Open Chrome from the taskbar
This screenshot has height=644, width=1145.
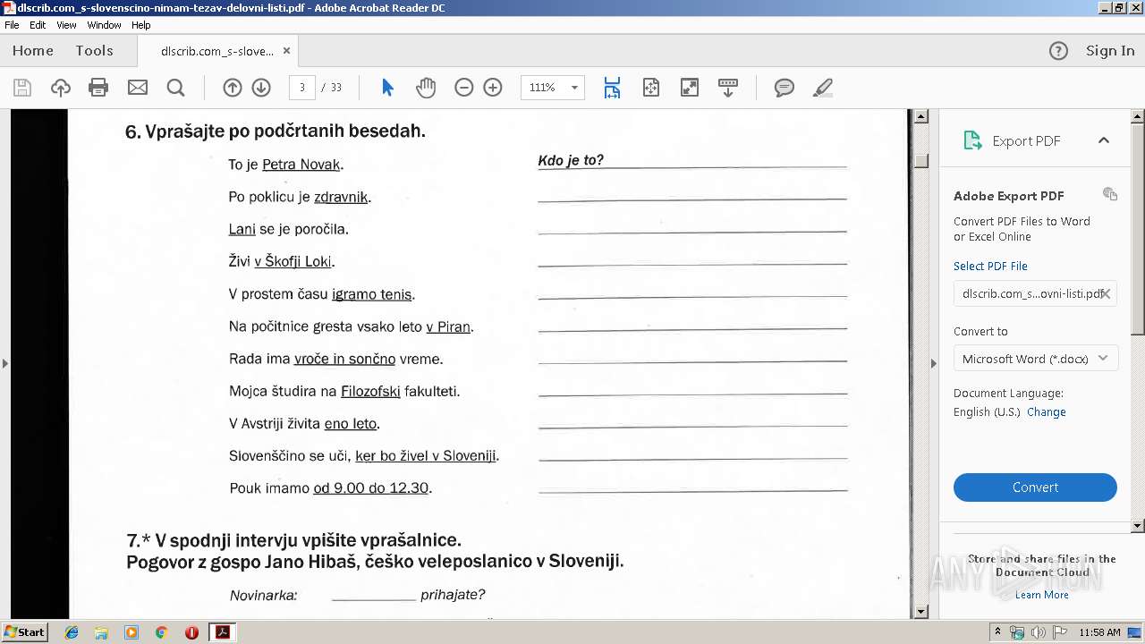coord(161,632)
